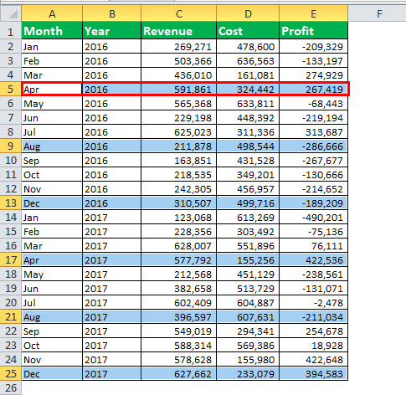Select cost cell 155,256
The height and width of the screenshot is (395, 406).
248,260
